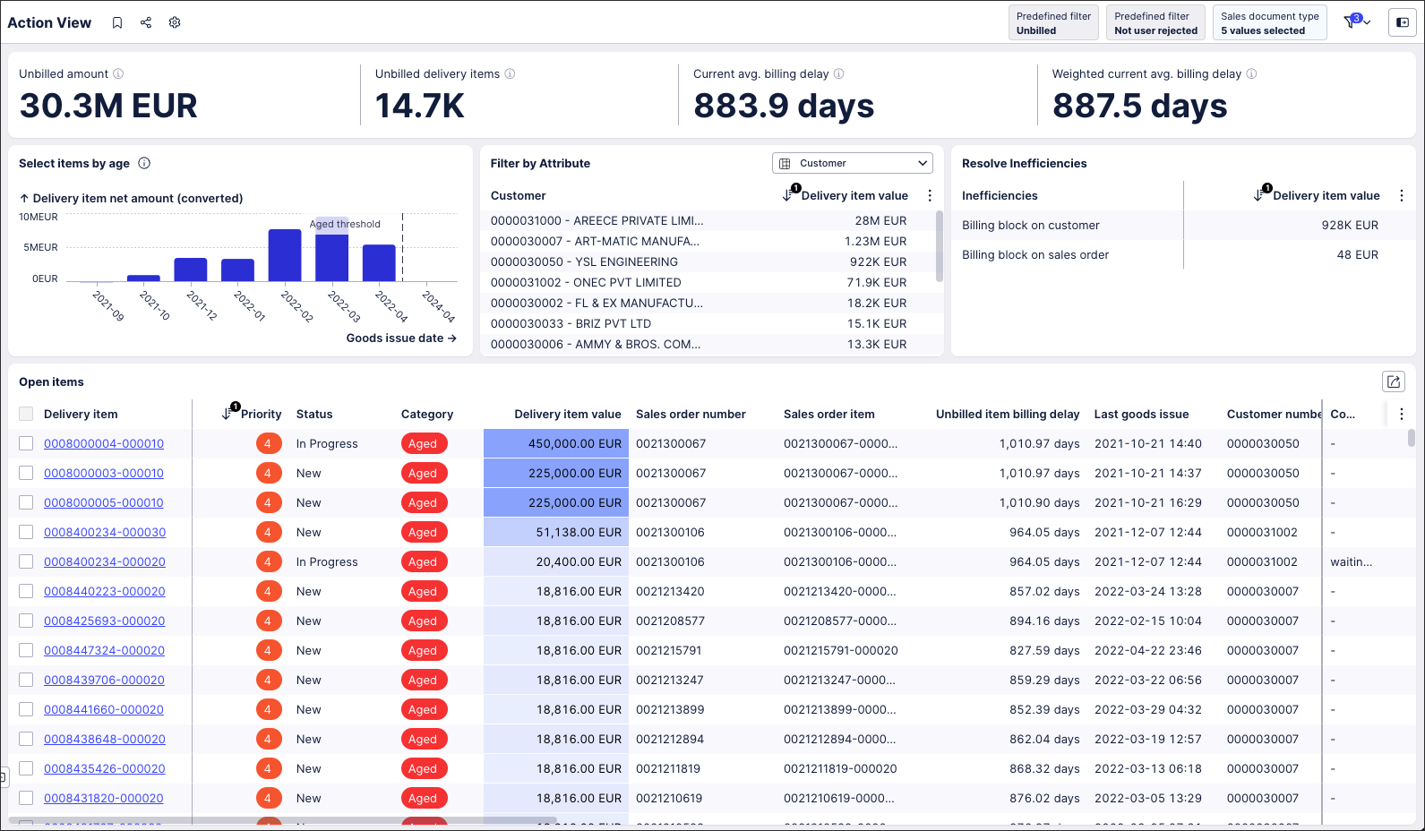
Task: Open delivery item 0008431820-000020
Action: click(x=104, y=798)
